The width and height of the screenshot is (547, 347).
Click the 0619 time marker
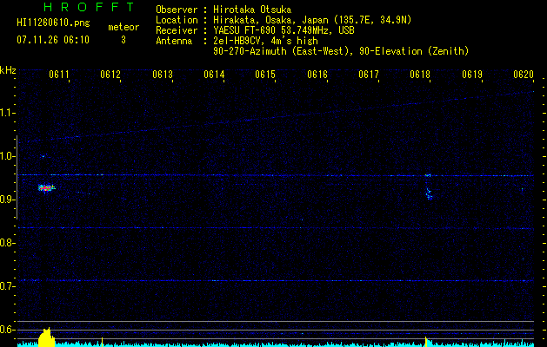click(471, 75)
